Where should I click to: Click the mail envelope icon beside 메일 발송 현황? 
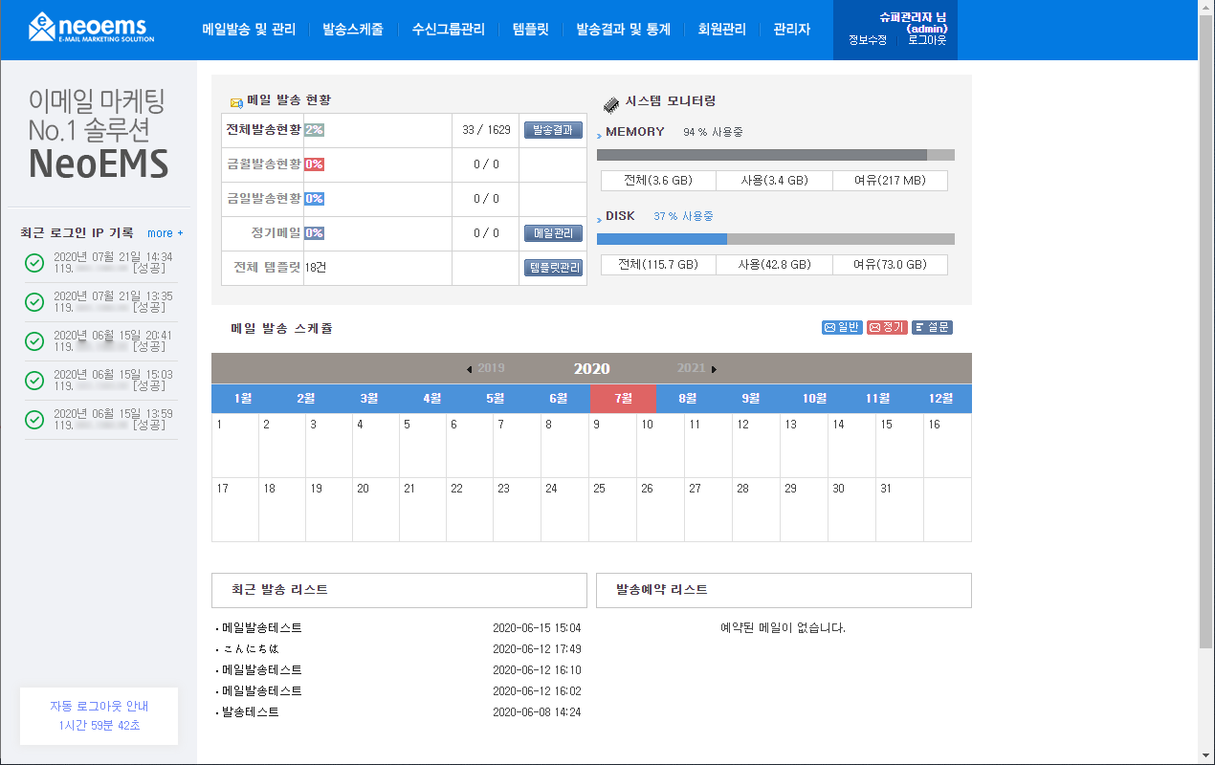pos(236,102)
